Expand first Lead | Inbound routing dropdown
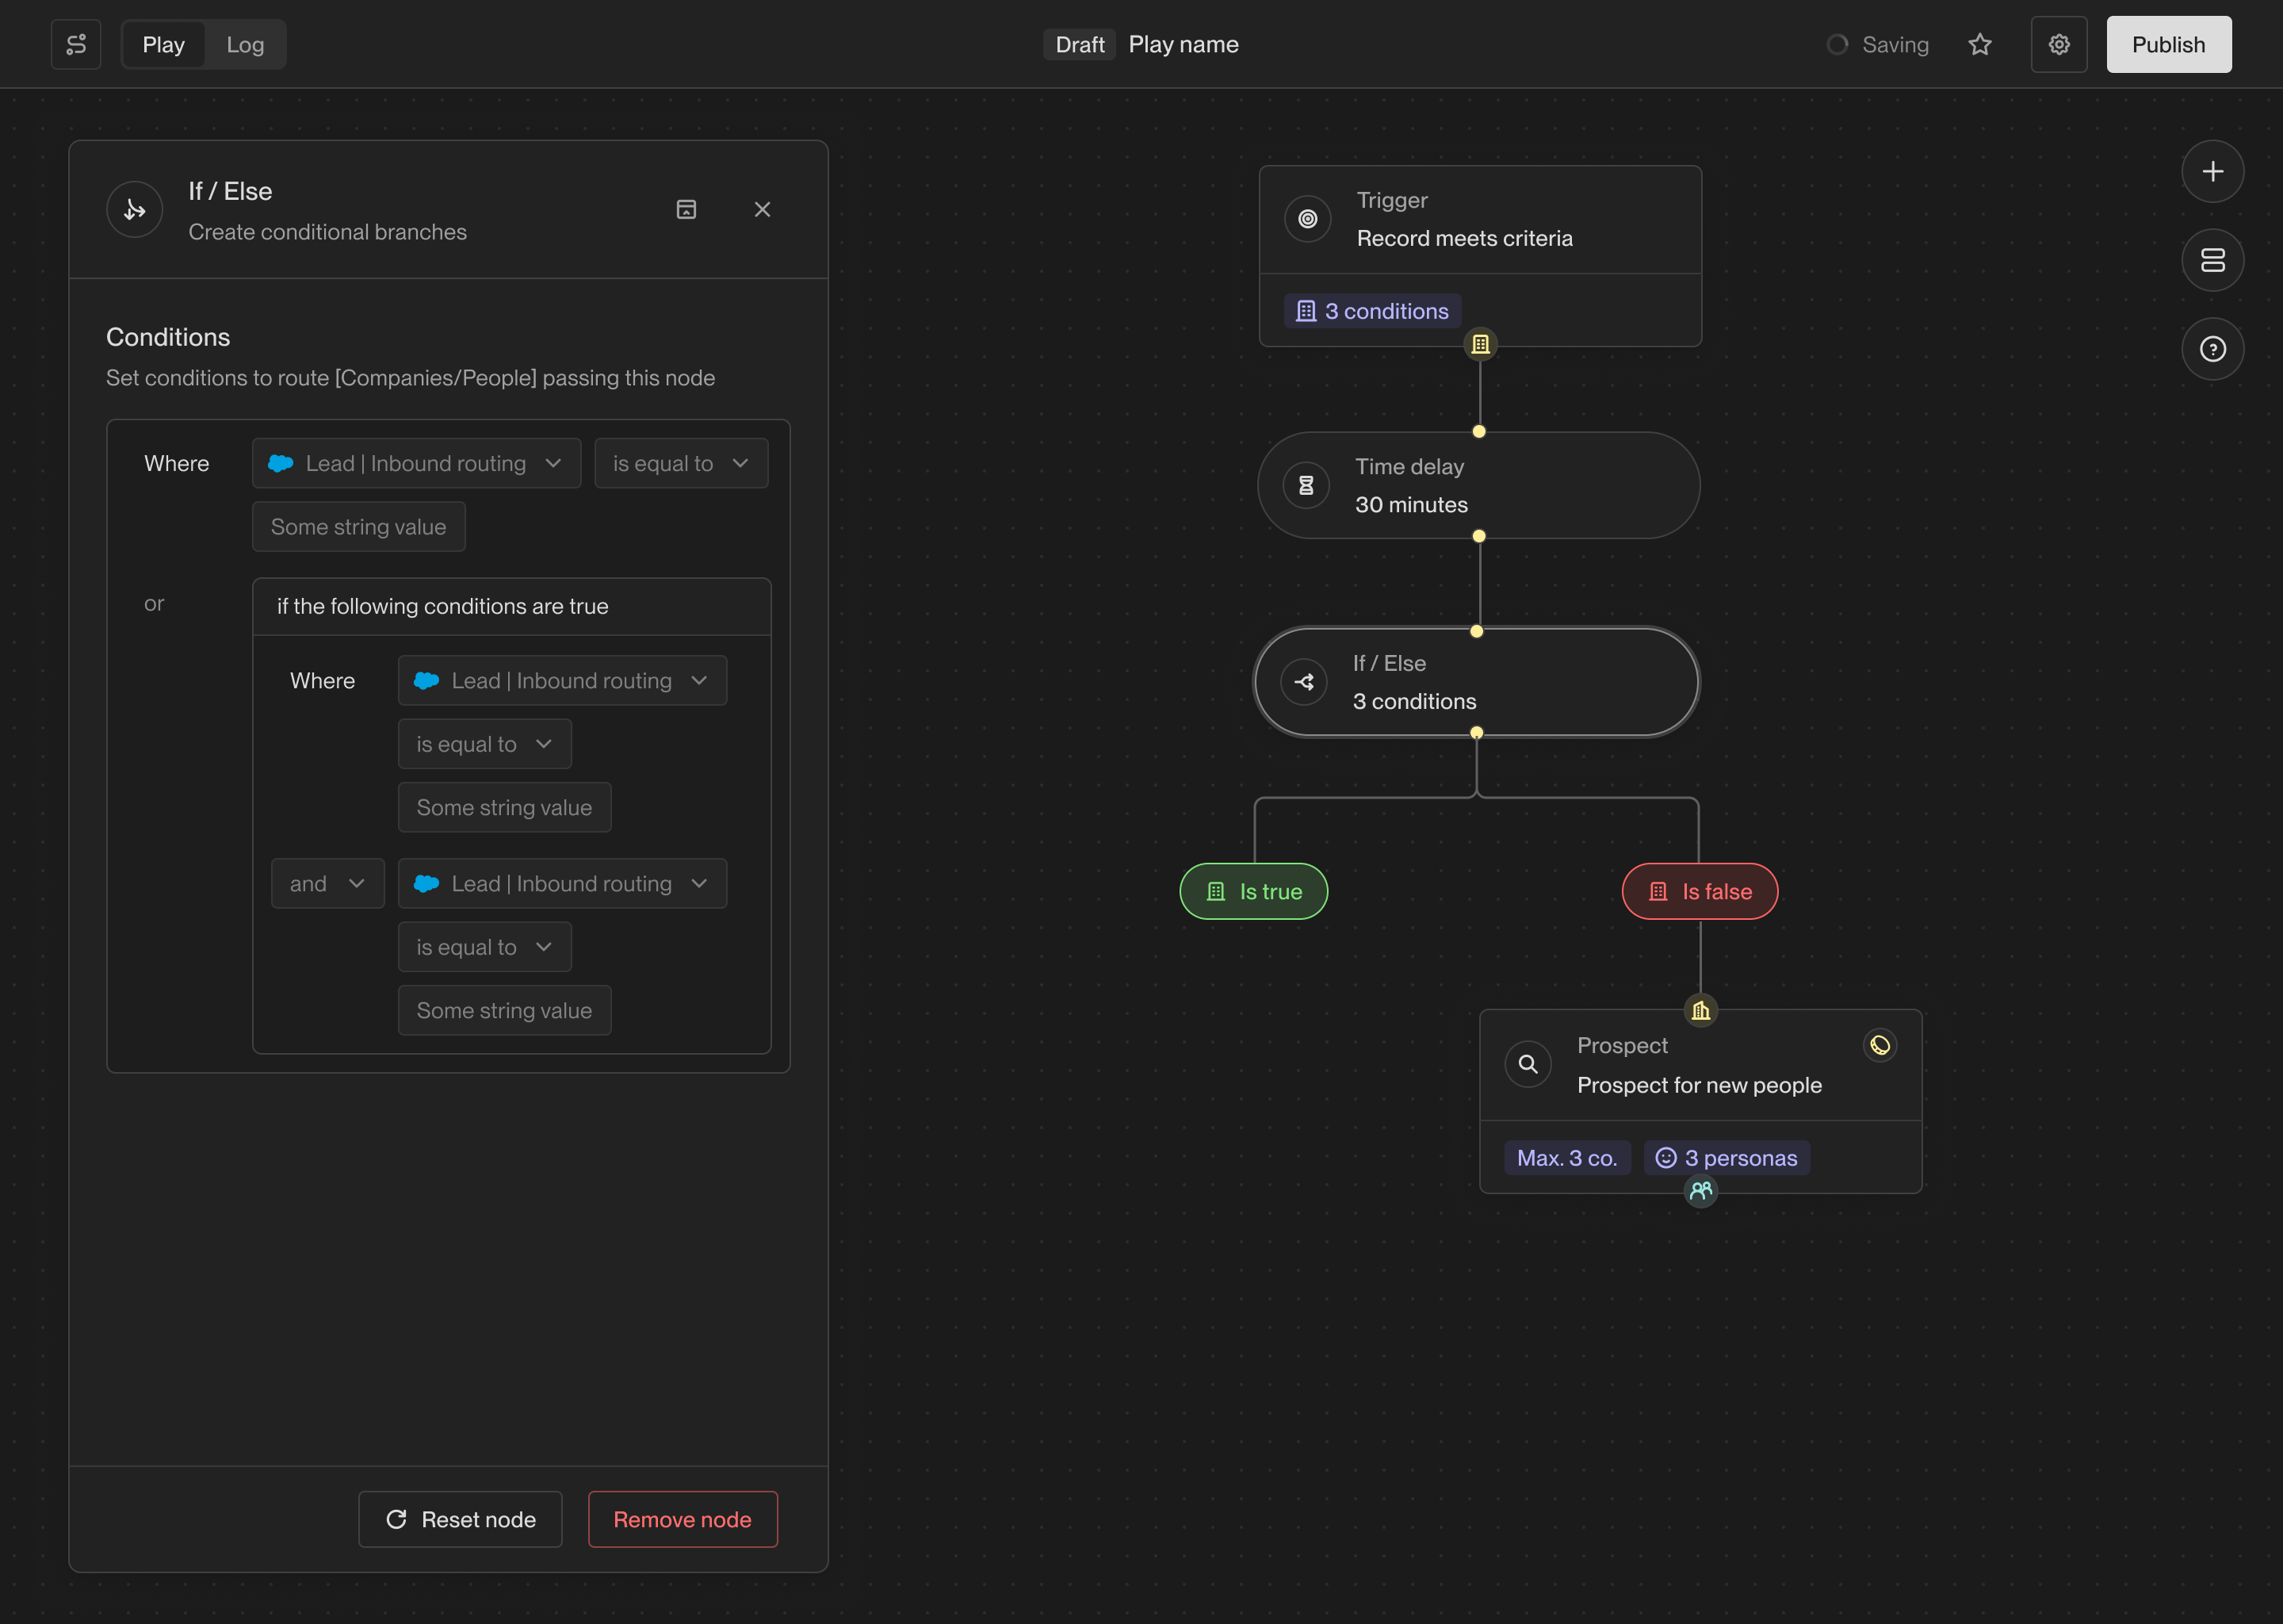 [x=416, y=463]
